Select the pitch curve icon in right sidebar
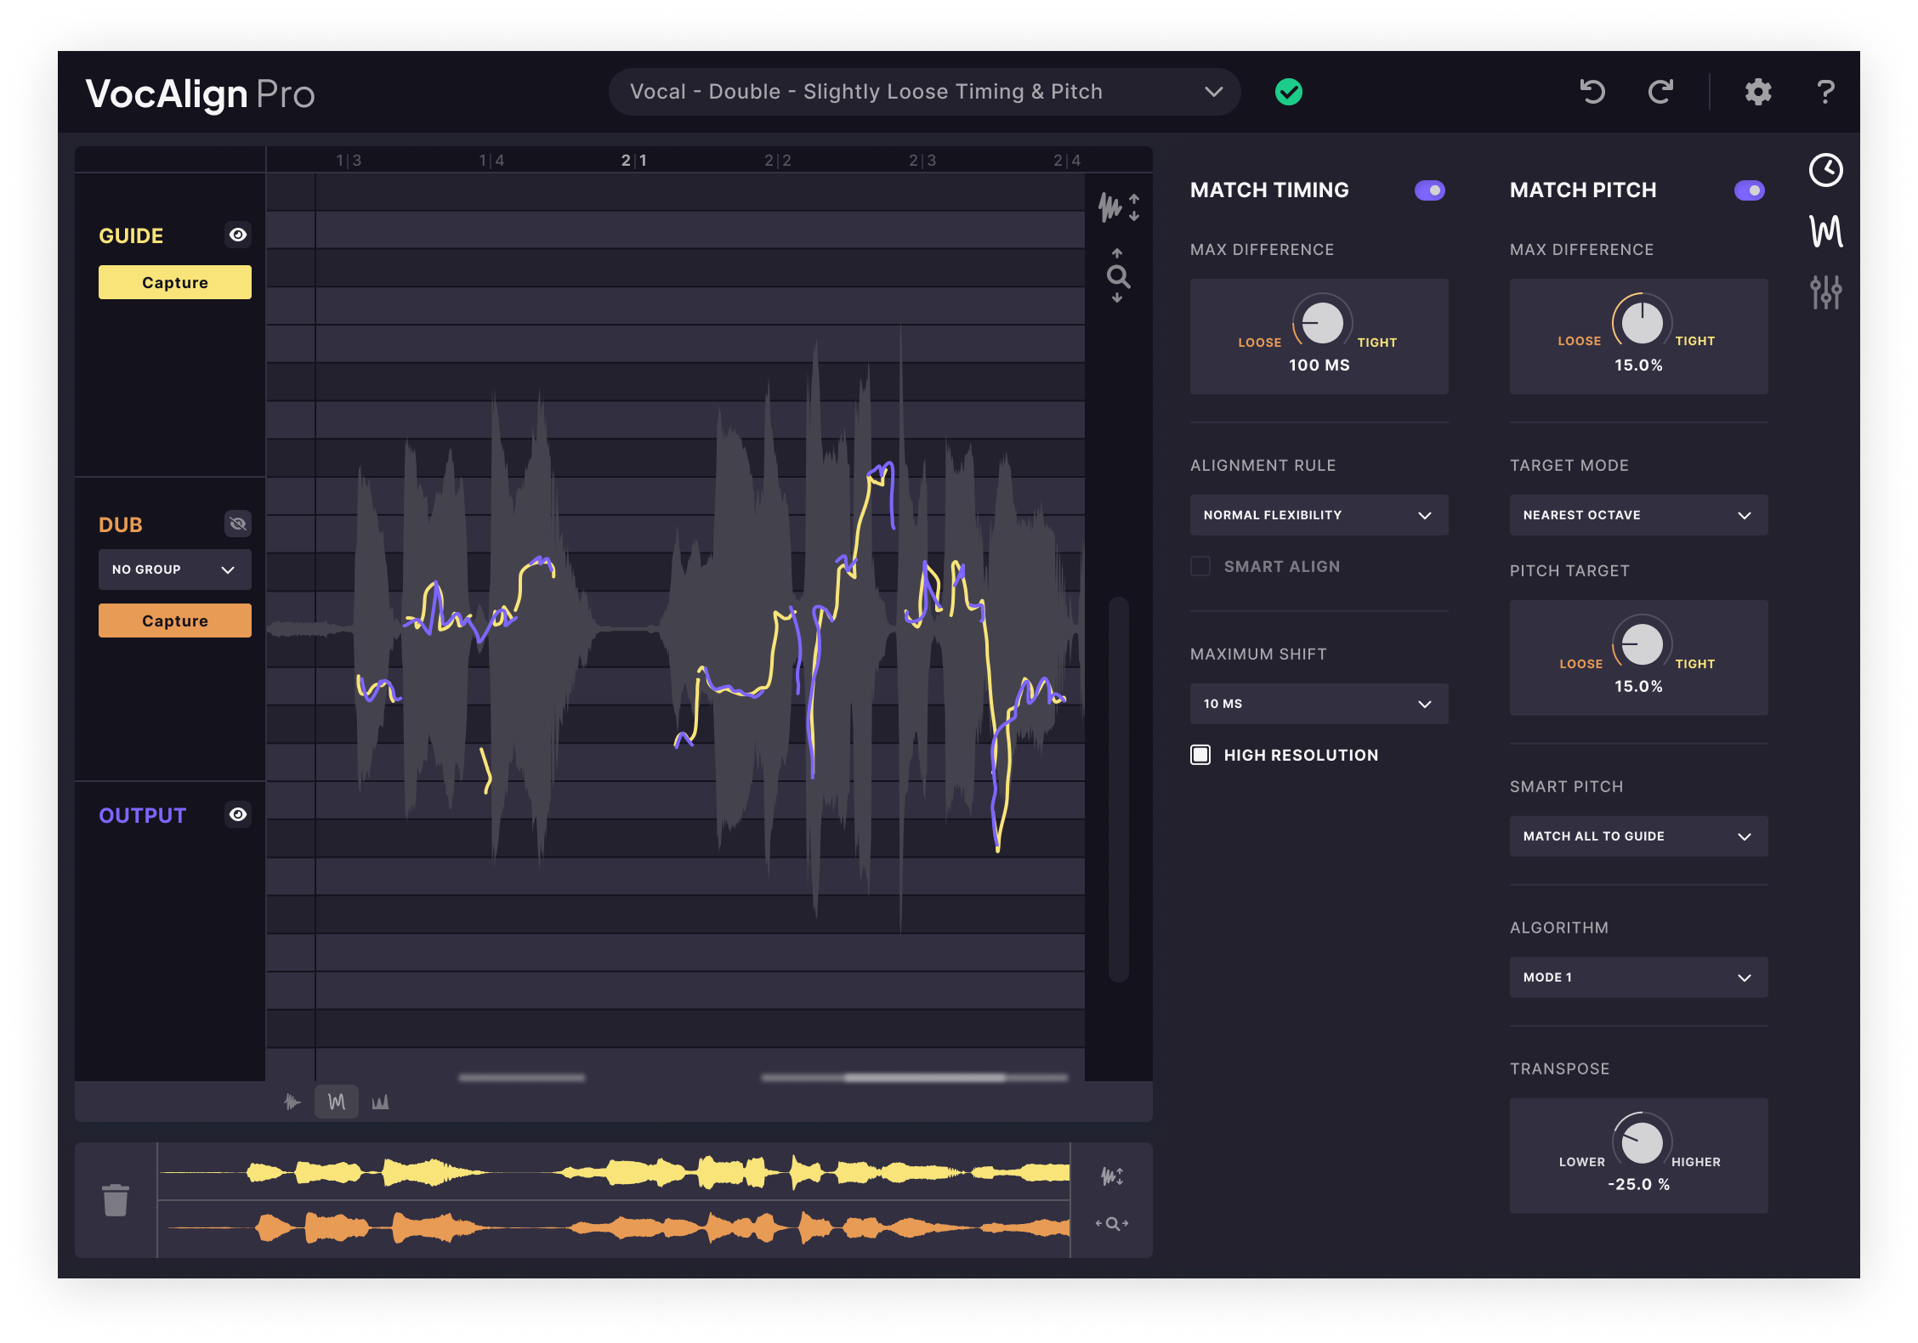The image size is (1918, 1343). pyautogui.click(x=1826, y=229)
